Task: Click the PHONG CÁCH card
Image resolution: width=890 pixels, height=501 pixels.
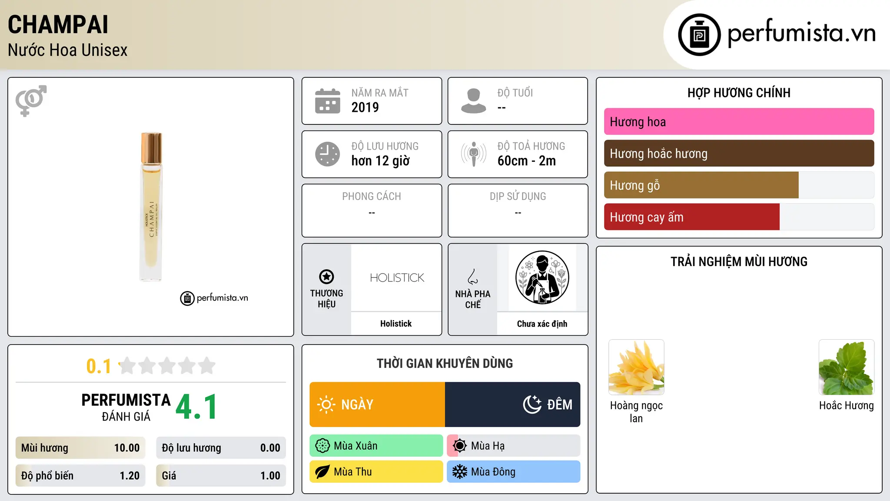Action: point(372,210)
